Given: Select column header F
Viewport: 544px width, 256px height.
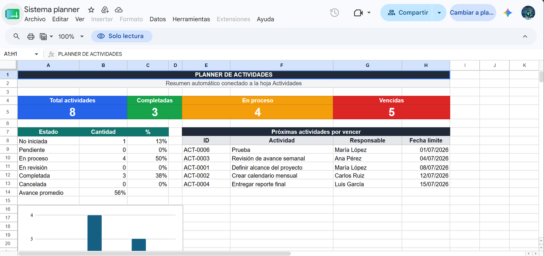Looking at the screenshot, I should coord(282,65).
